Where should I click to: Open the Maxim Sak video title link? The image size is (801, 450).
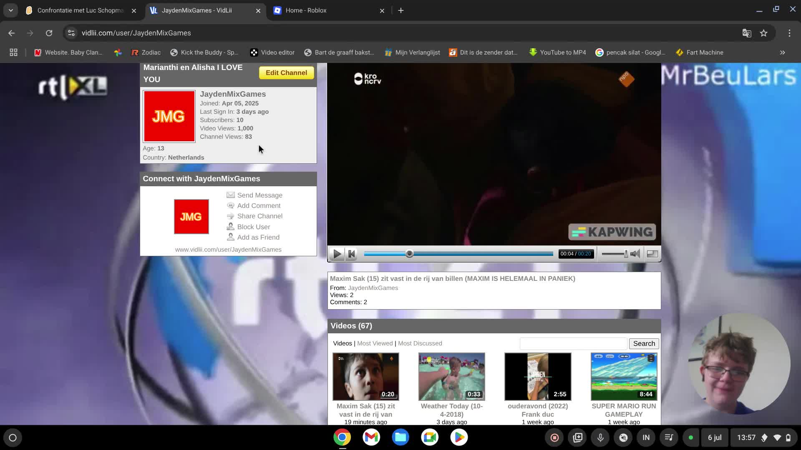[x=452, y=278]
